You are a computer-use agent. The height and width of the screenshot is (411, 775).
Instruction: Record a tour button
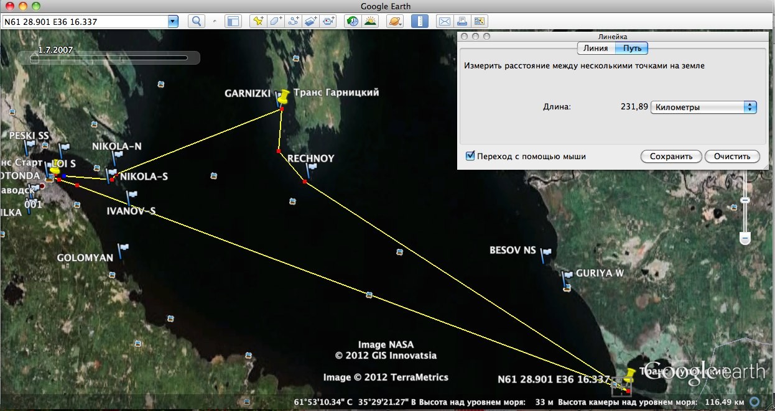[329, 21]
